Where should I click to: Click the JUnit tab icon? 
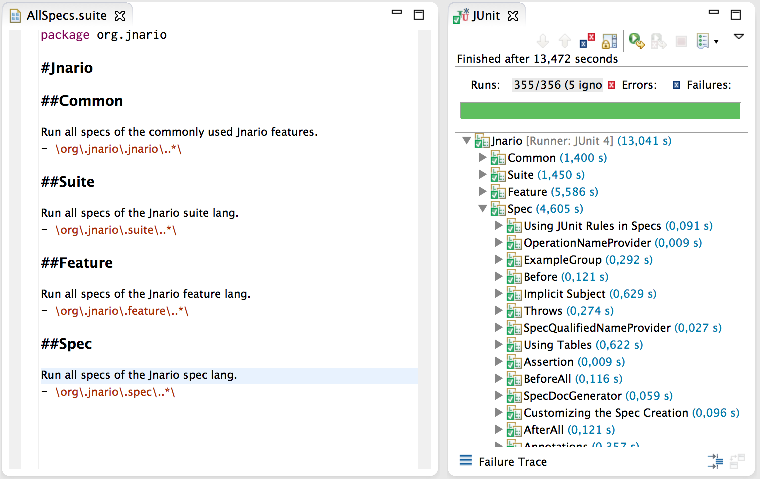point(461,16)
